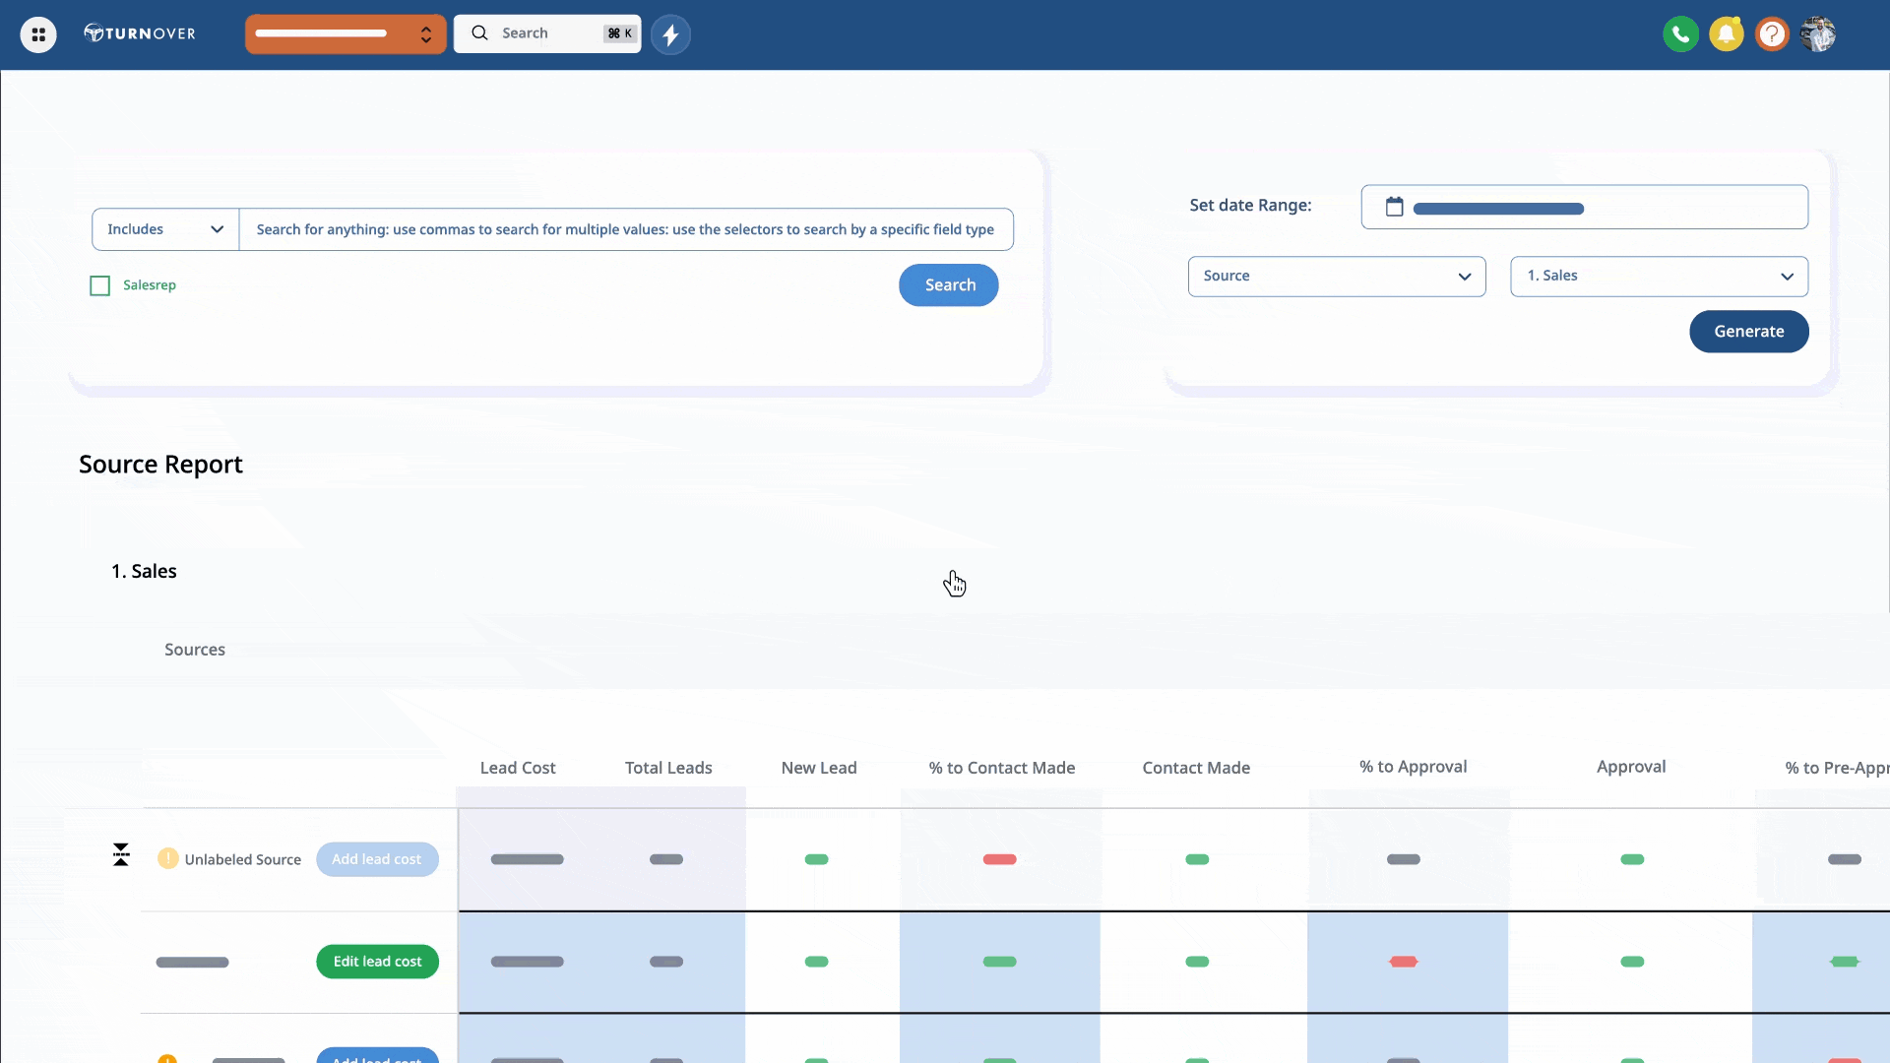This screenshot has height=1063, width=1890.
Task: Open the notifications bell icon
Action: tap(1726, 34)
